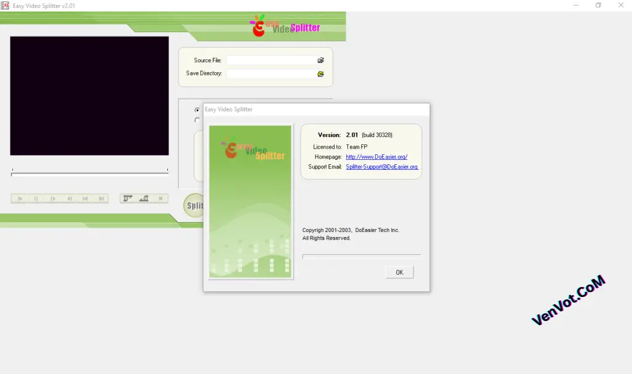Select the first split mode radio button
The image size is (632, 374).
click(197, 110)
